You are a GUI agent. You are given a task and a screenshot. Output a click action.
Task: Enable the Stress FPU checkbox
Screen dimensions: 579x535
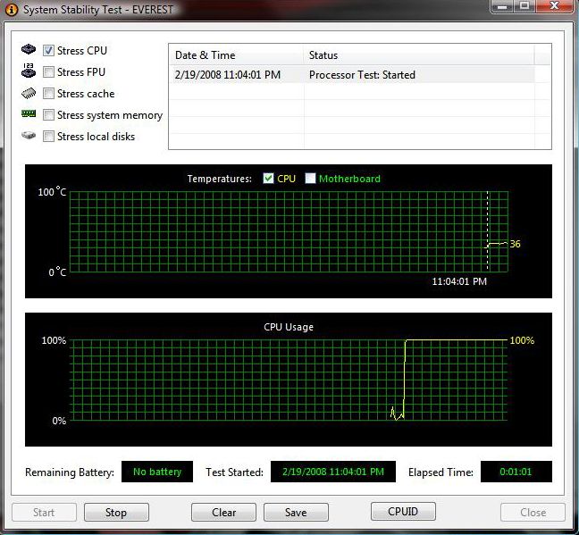pyautogui.click(x=49, y=72)
